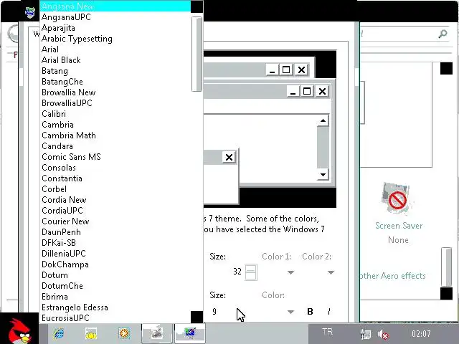Click the preview message box close X
459x344 pixels.
pyautogui.click(x=229, y=158)
